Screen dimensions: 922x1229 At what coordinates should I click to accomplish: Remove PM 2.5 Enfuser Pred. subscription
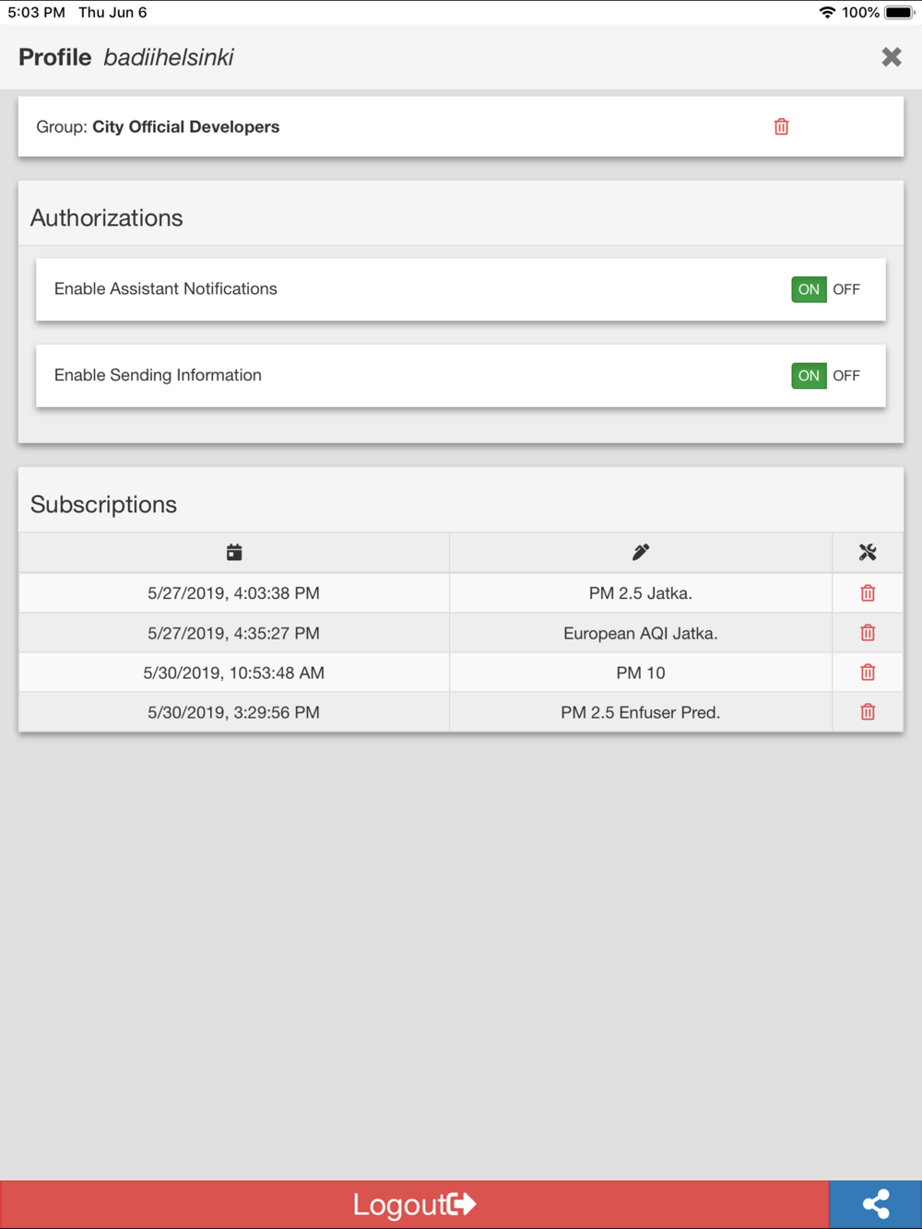point(868,712)
